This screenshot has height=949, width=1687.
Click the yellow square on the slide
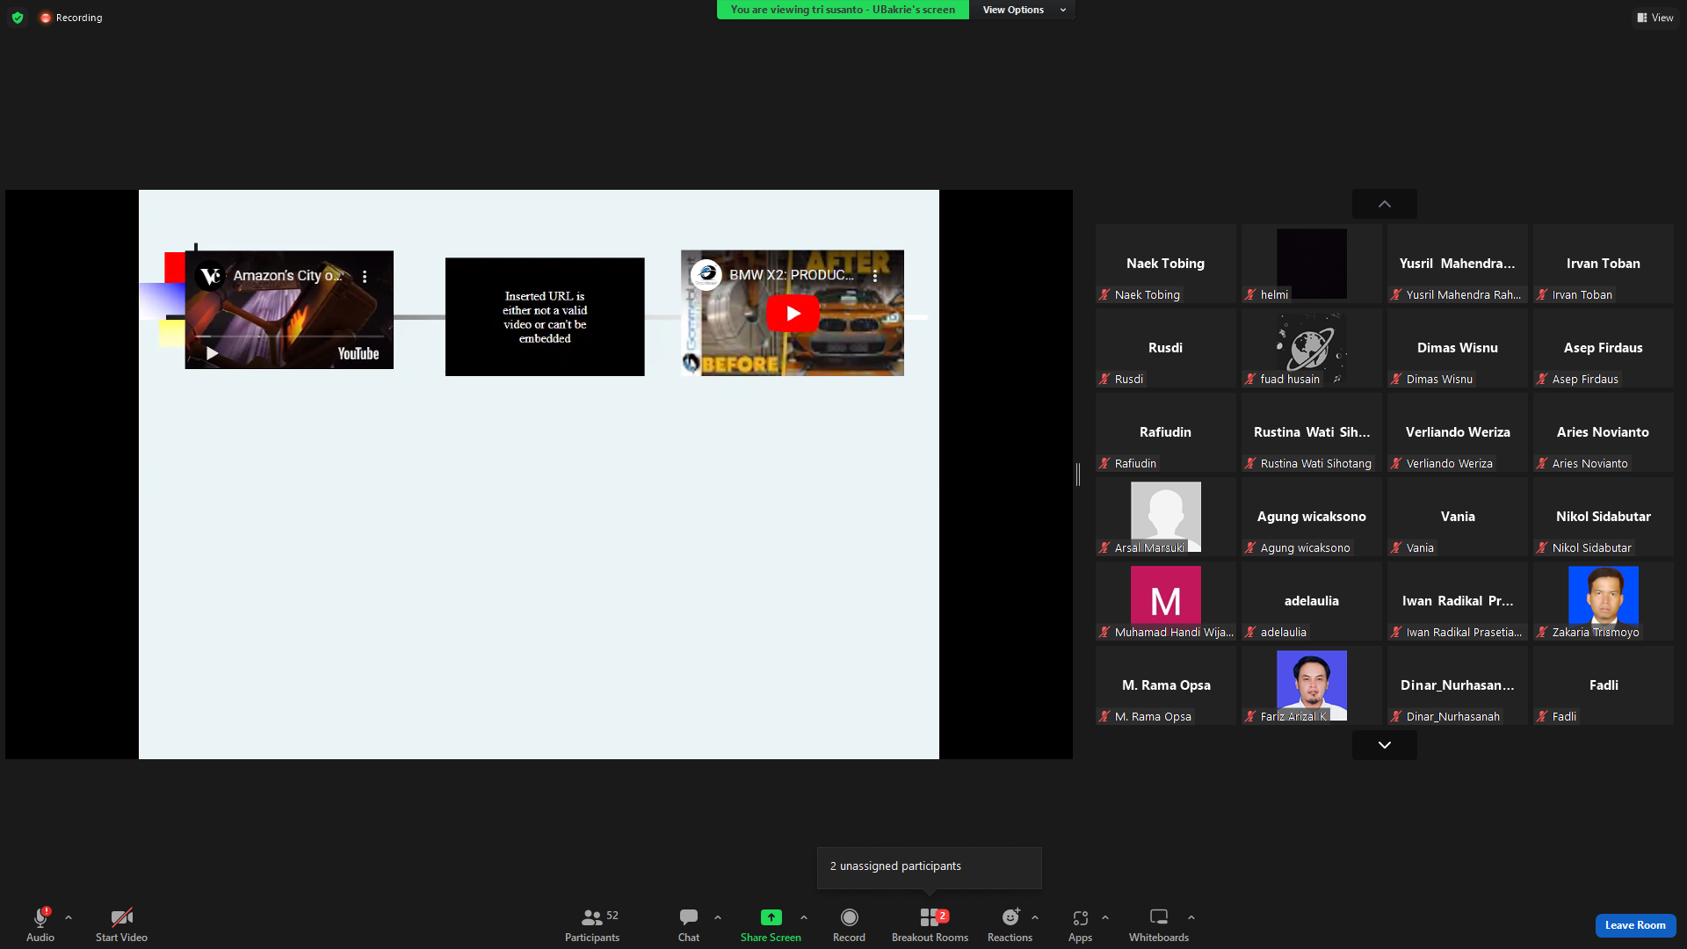tap(171, 333)
